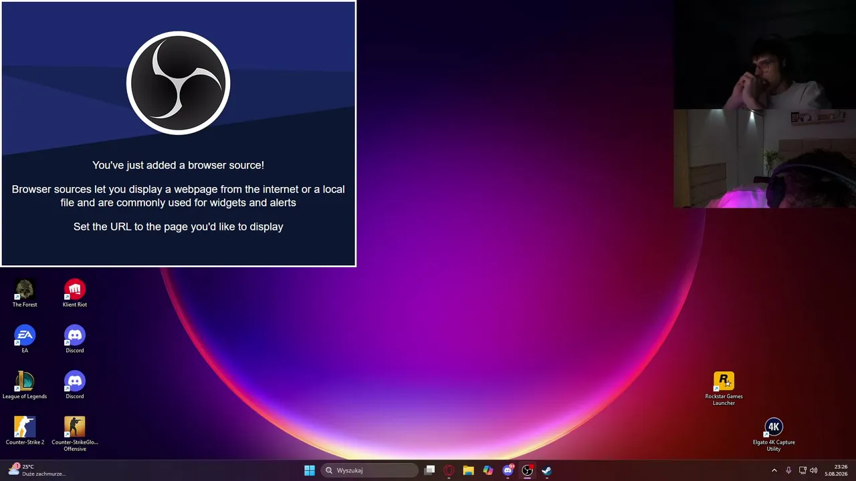Image resolution: width=856 pixels, height=481 pixels.
Task: Click "Set the URL to the page you'd like to display"
Action: 179,226
